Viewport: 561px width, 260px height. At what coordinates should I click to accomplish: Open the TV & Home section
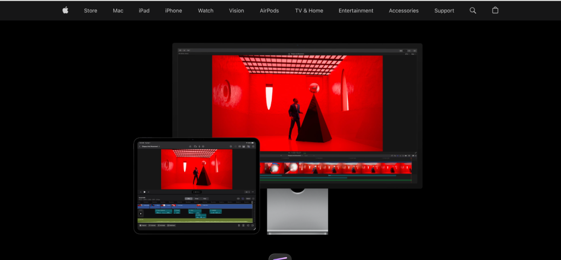309,10
